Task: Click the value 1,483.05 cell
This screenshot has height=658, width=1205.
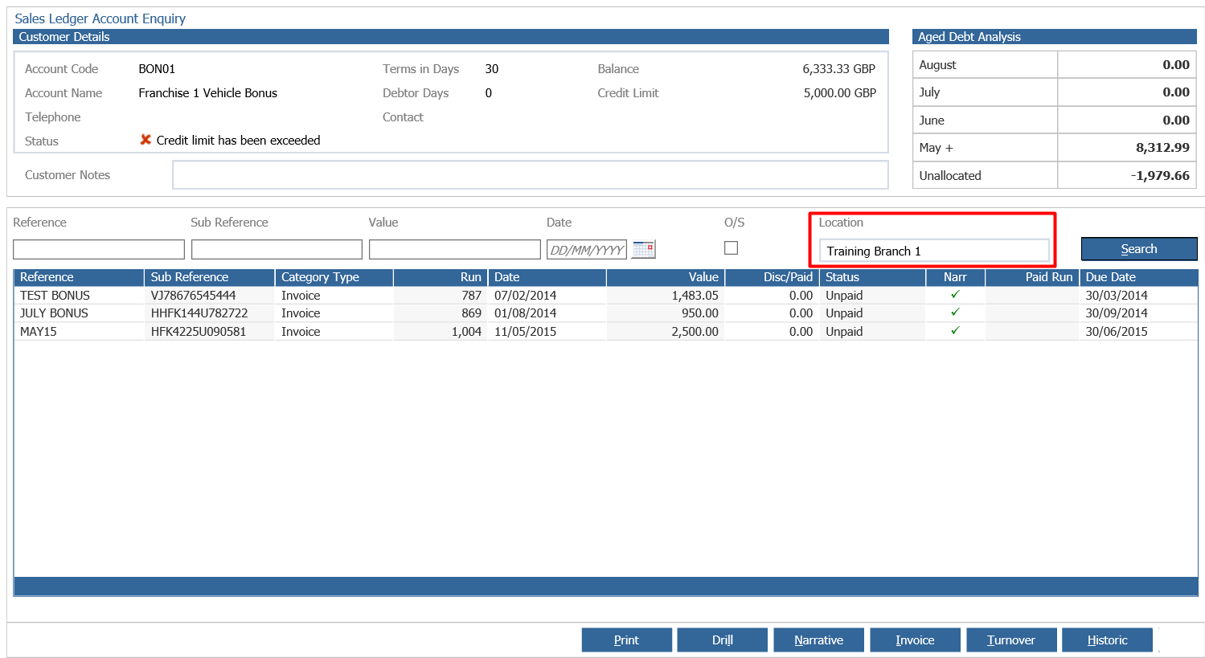Action: [x=666, y=296]
